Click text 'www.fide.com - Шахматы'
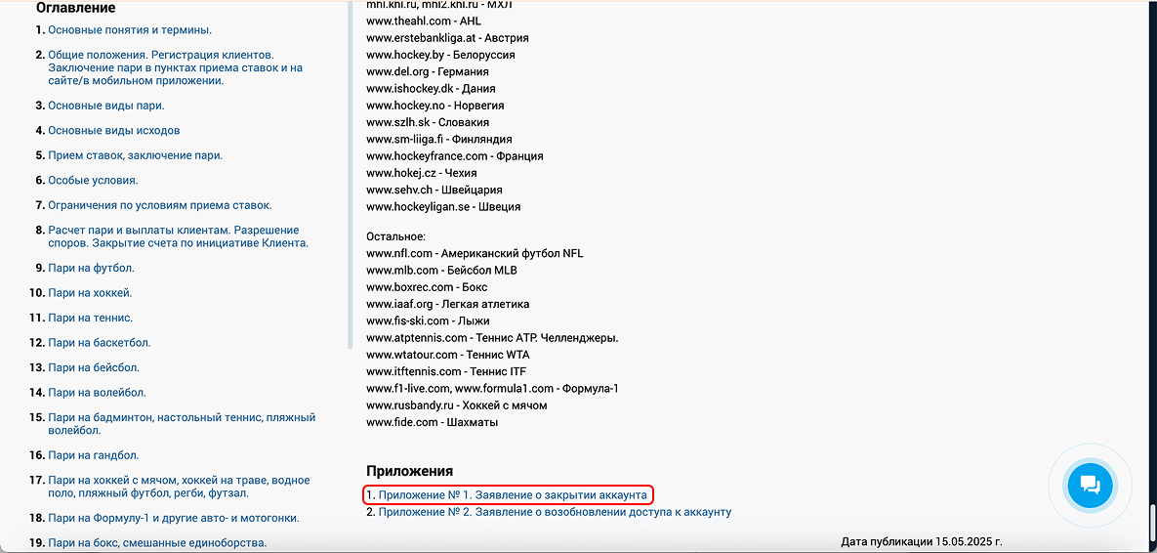This screenshot has height=553, width=1157. [x=433, y=423]
